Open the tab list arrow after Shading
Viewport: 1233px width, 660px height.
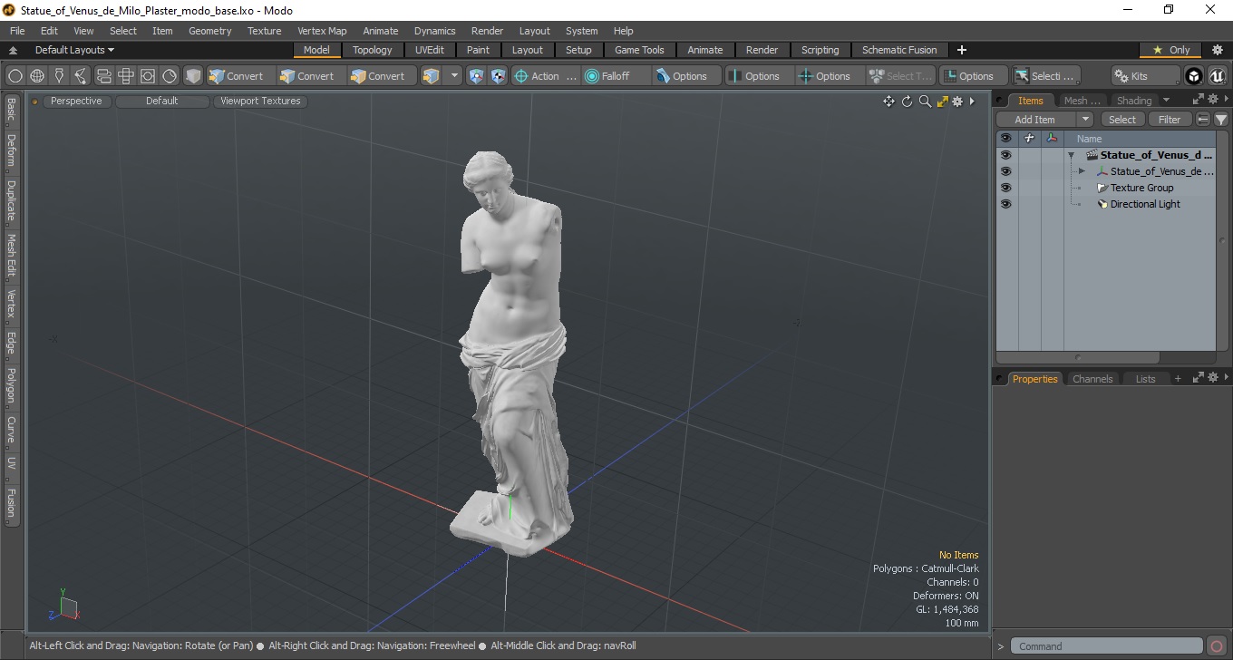(1166, 100)
